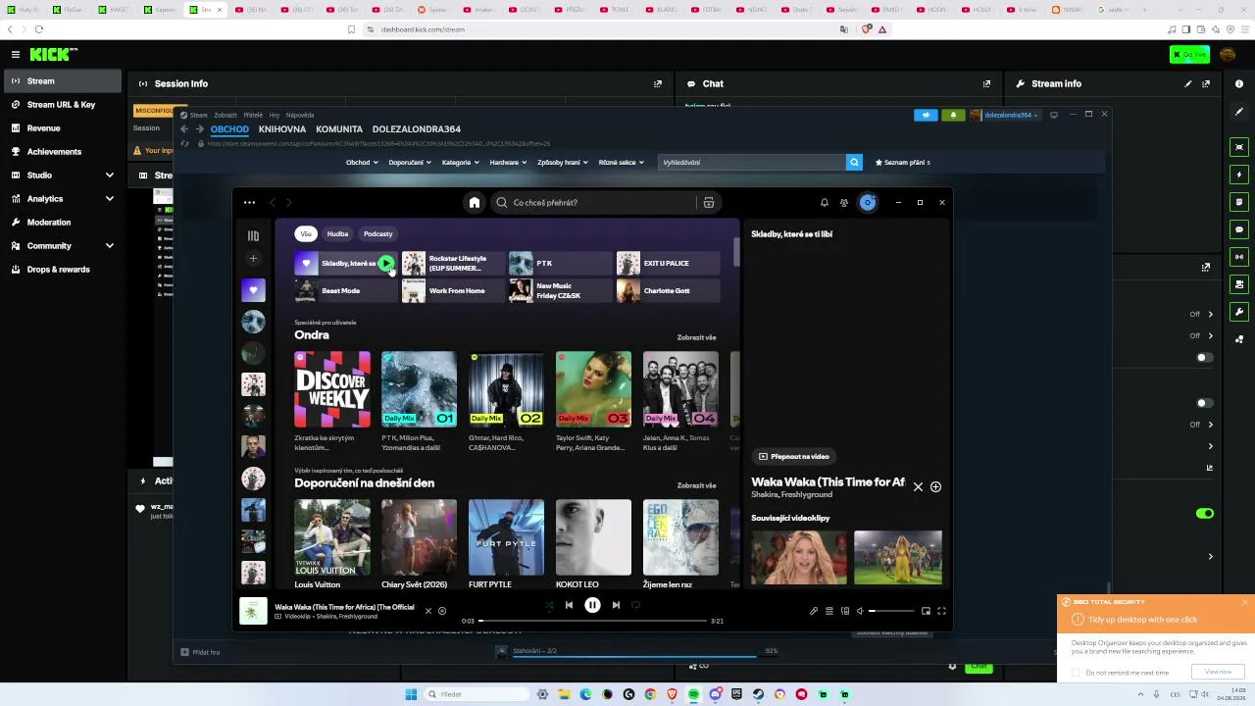The height and width of the screenshot is (706, 1255).
Task: Click Kick Go live button
Action: (1189, 55)
